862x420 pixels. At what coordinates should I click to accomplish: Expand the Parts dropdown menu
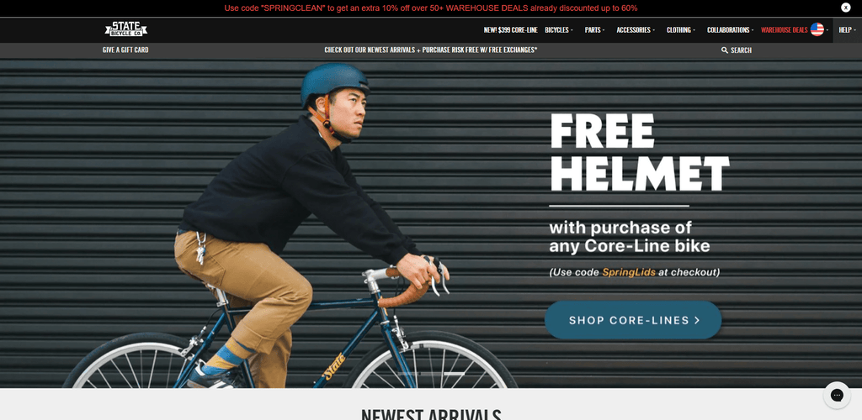tap(594, 30)
